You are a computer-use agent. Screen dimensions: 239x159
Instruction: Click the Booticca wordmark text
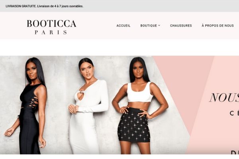point(51,23)
